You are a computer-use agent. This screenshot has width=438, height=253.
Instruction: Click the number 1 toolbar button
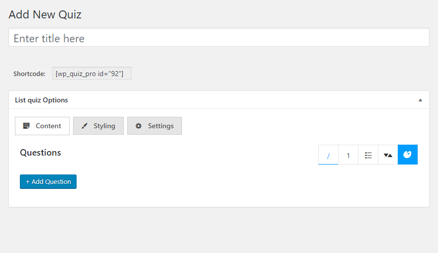pyautogui.click(x=348, y=155)
